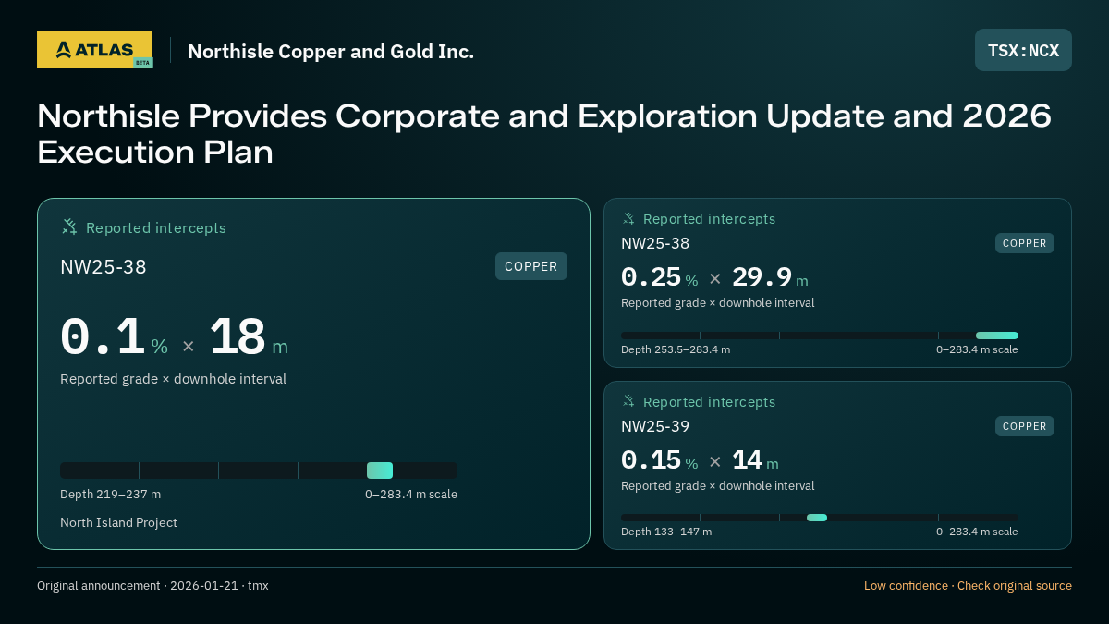Click 'Depth 219–237 m' label
Screen dimensions: 1109x624
pyautogui.click(x=110, y=494)
